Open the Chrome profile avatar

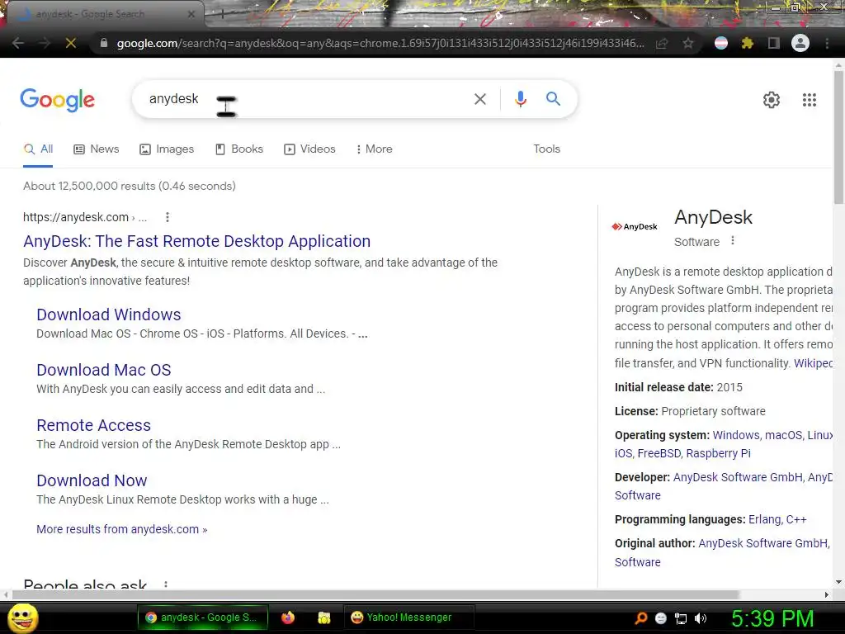(800, 43)
